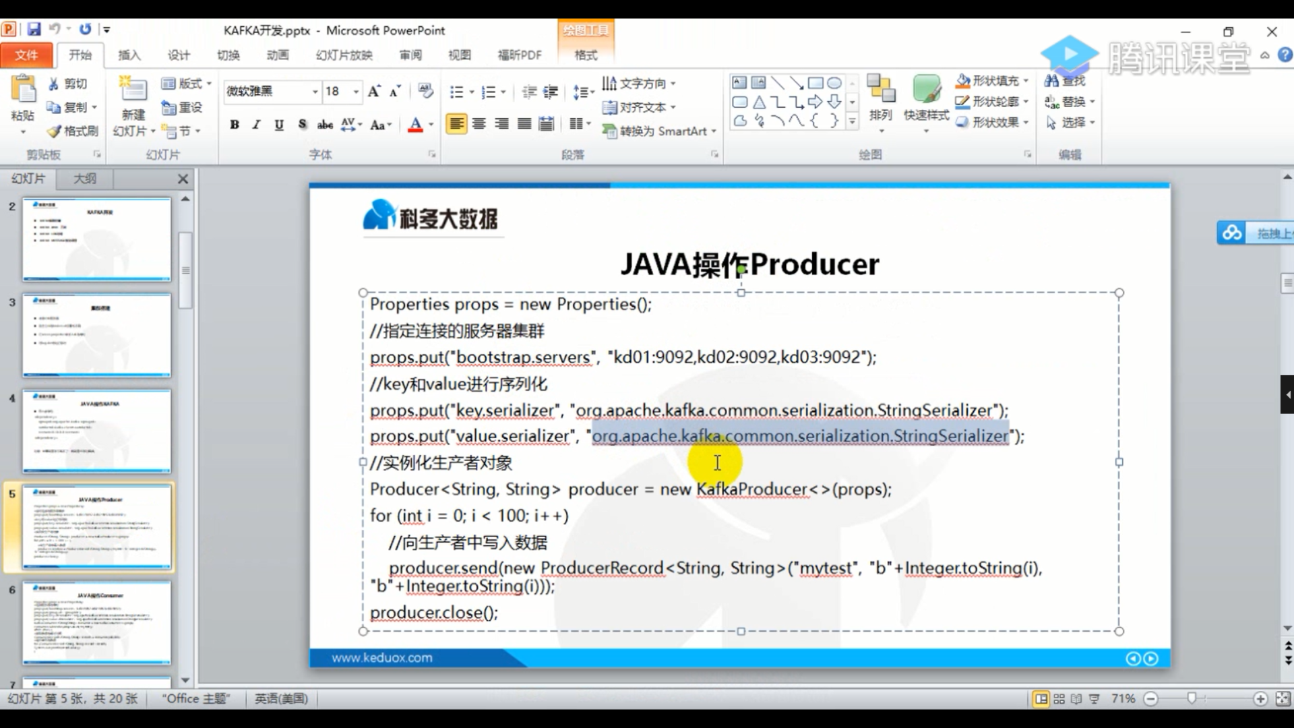Click the Slide Sorter view icon
Image resolution: width=1294 pixels, height=728 pixels.
click(1059, 699)
